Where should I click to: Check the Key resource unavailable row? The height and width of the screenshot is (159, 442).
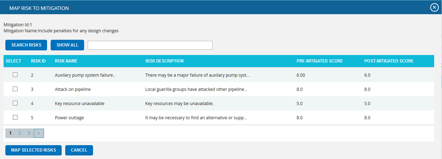coord(15,103)
